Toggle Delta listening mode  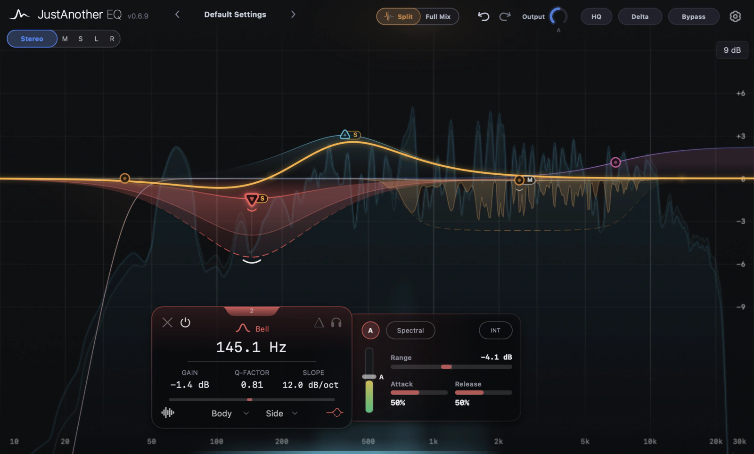[640, 16]
